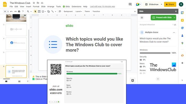Open Present with Slido dropdown arrow
The height and width of the screenshot is (104, 186).
click(x=174, y=18)
